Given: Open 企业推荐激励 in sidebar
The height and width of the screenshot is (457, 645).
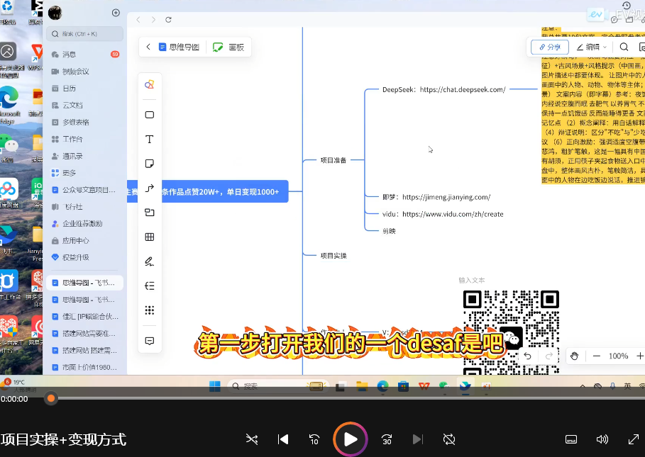Looking at the screenshot, I should tap(85, 223).
